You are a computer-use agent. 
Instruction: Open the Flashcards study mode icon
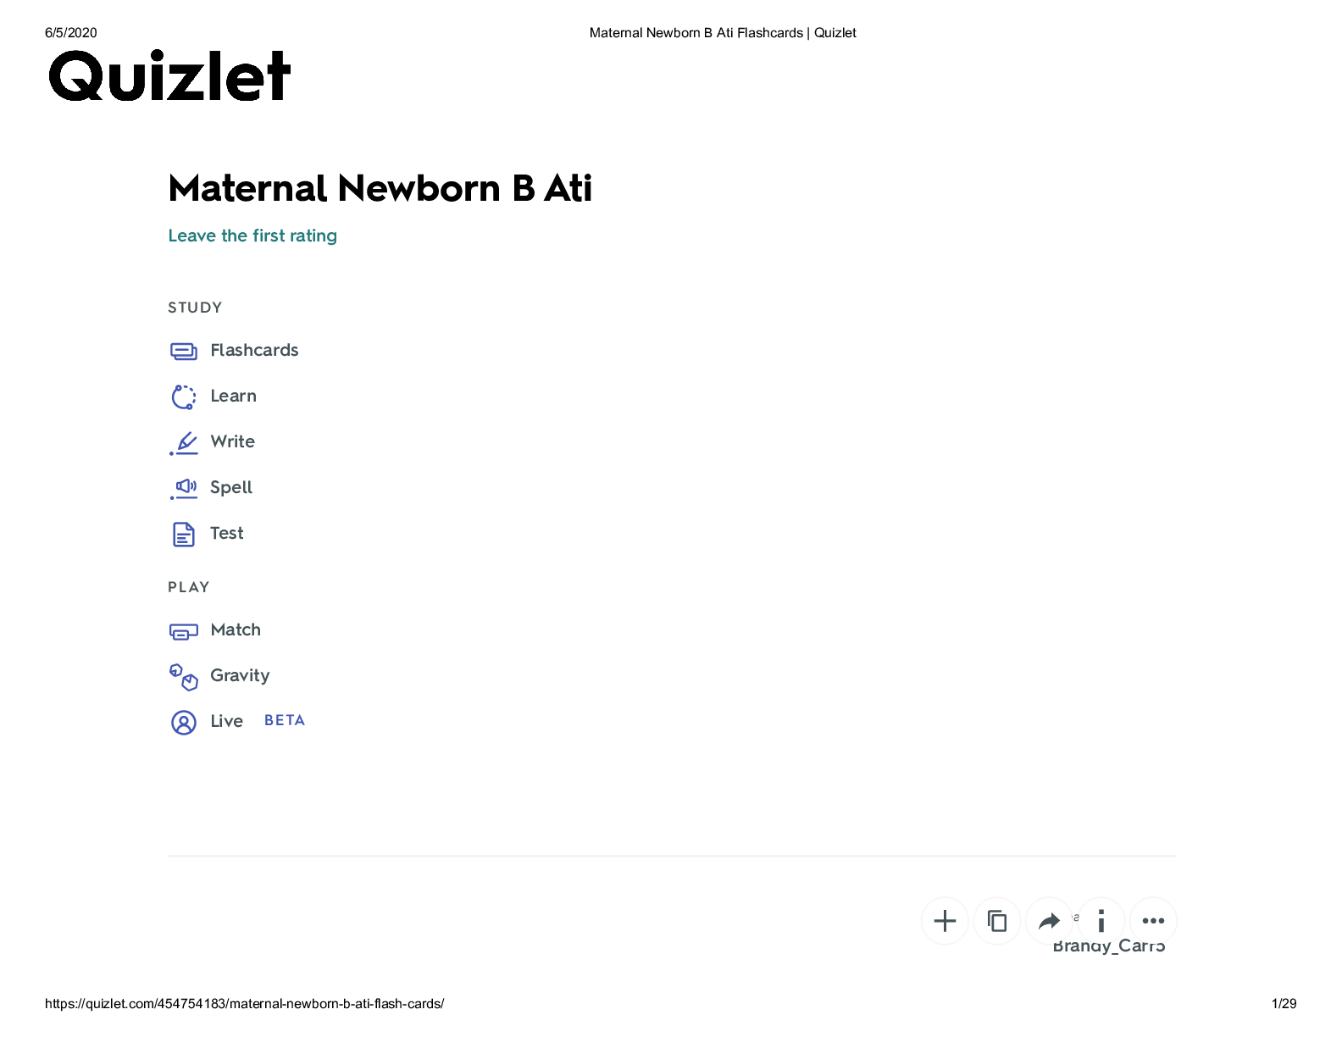183,351
